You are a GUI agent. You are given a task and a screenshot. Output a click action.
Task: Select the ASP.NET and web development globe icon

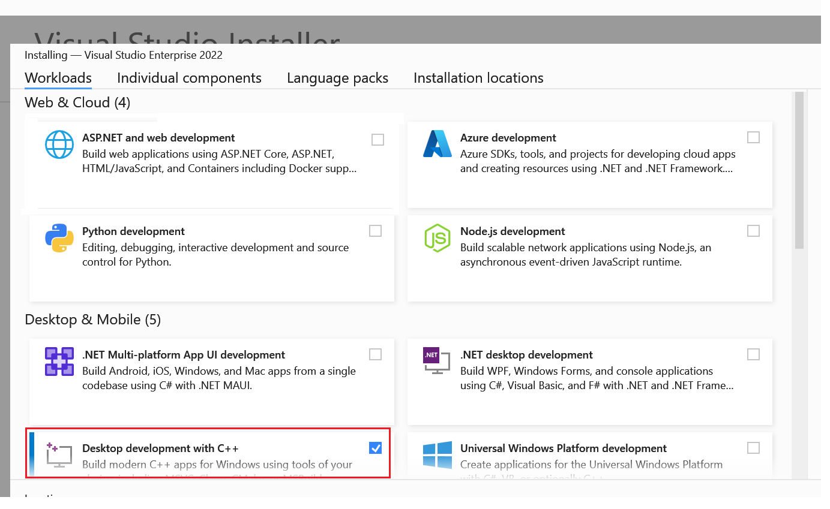(x=59, y=144)
